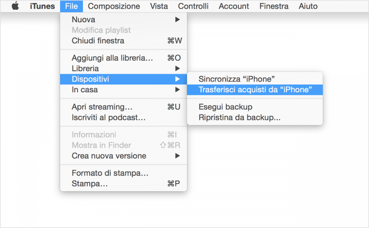Open the Composizione menu
The width and height of the screenshot is (369, 228).
(114, 6)
